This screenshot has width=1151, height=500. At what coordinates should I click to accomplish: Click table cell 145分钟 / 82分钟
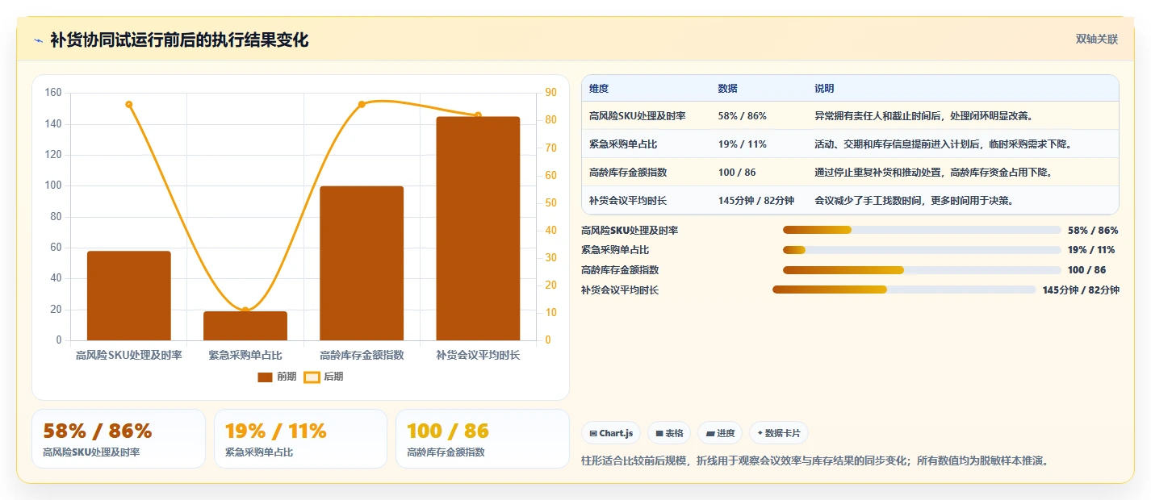756,201
